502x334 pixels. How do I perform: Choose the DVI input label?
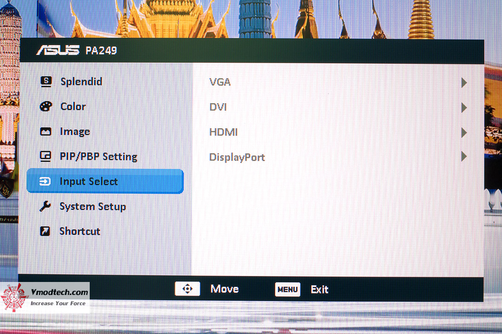click(218, 107)
